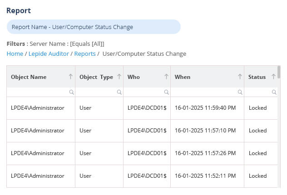Select timestamp 16-01-2025 11:52:11 PM
The width and height of the screenshot is (287, 195).
click(205, 176)
